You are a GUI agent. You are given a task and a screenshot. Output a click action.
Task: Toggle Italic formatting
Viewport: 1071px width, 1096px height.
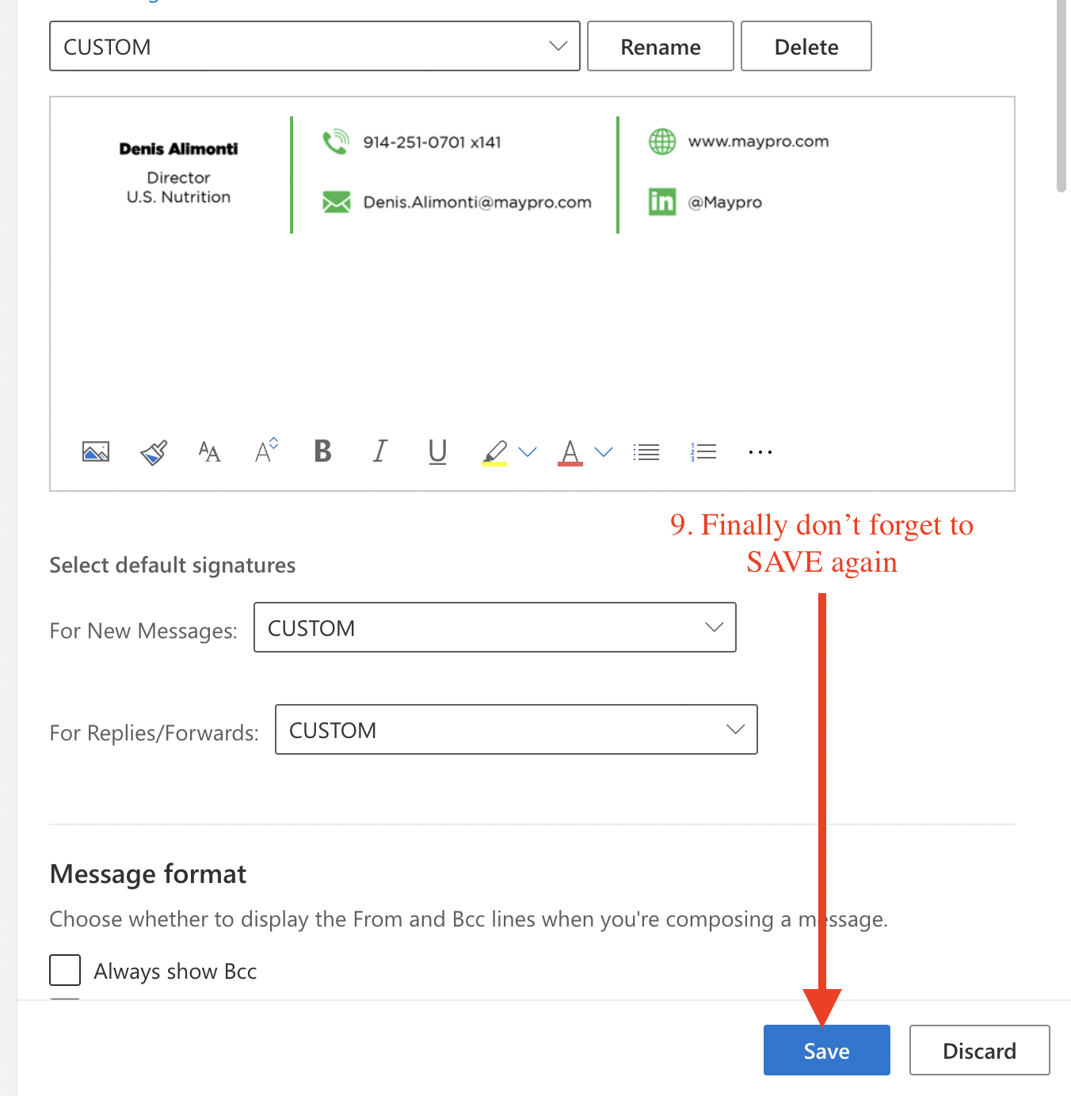380,451
